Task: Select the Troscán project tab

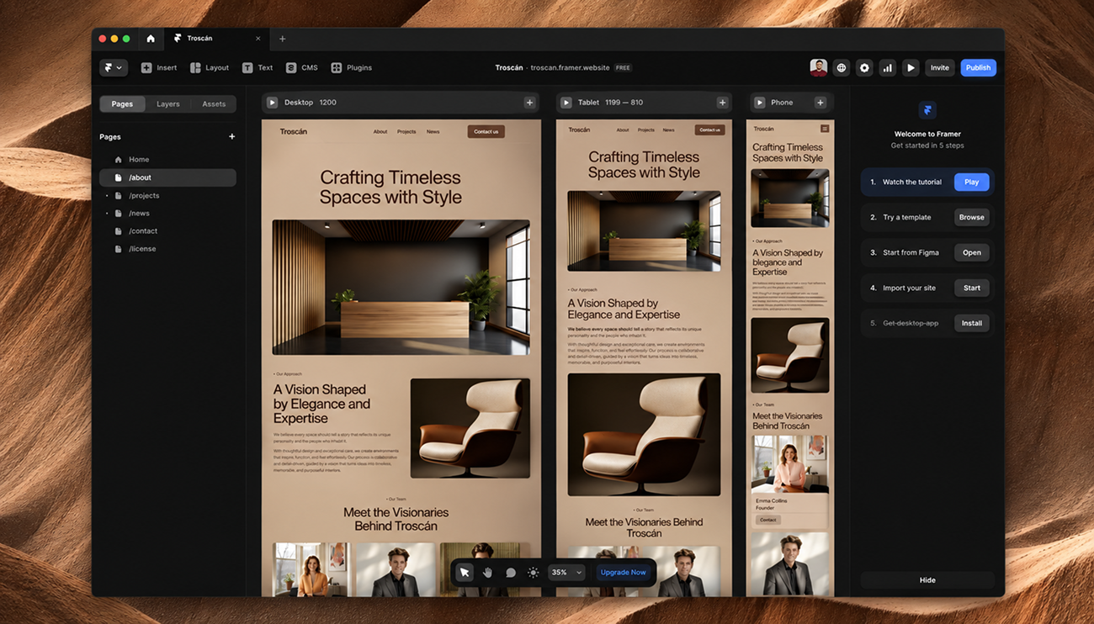Action: (x=217, y=39)
